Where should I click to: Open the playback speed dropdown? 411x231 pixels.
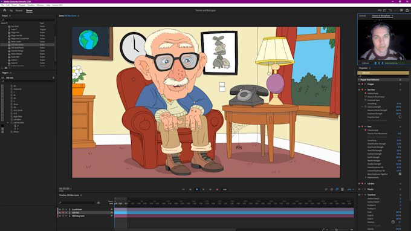click(x=225, y=189)
